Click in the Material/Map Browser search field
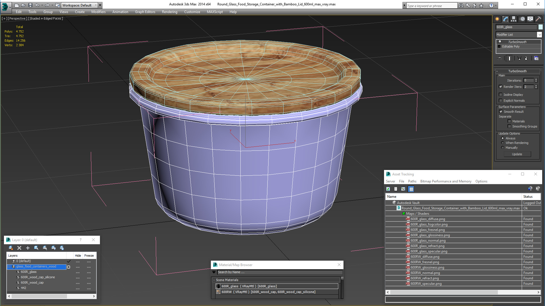545x306 pixels. tap(280, 272)
